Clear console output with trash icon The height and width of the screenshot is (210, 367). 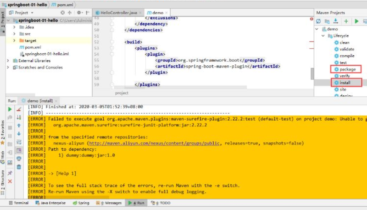(19, 167)
